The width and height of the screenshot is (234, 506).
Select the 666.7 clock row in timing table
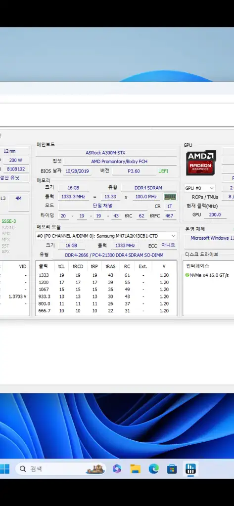(x=106, y=311)
